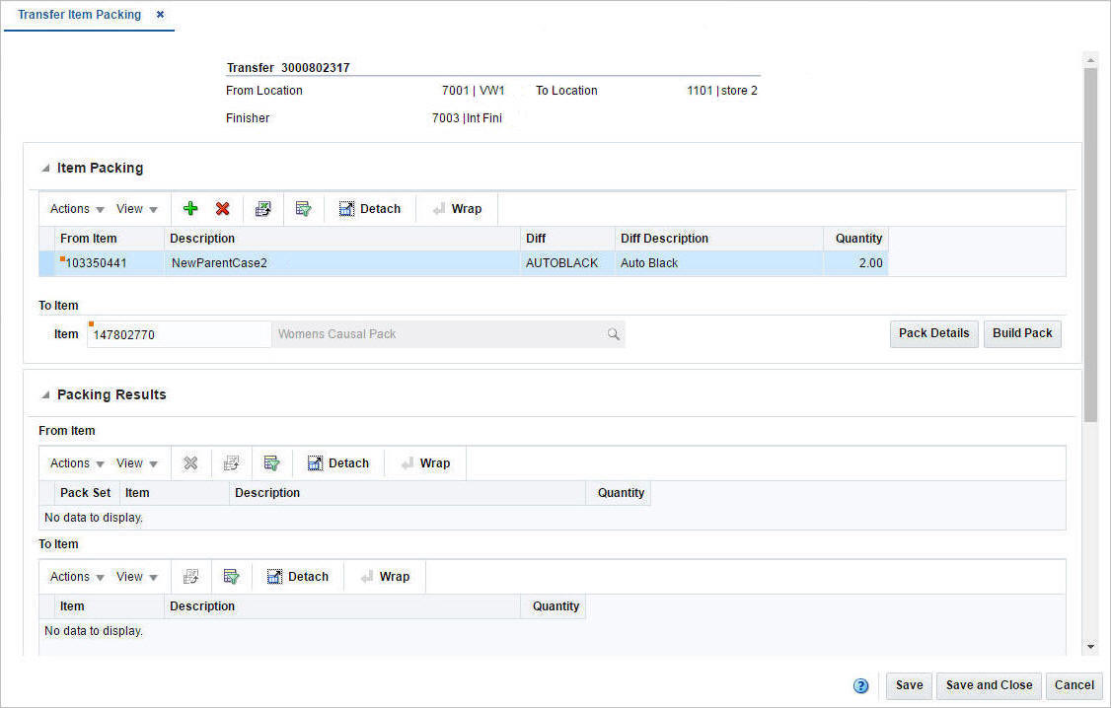Image resolution: width=1111 pixels, height=708 pixels.
Task: Open View menu in Packing Results To Item
Action: 137,576
